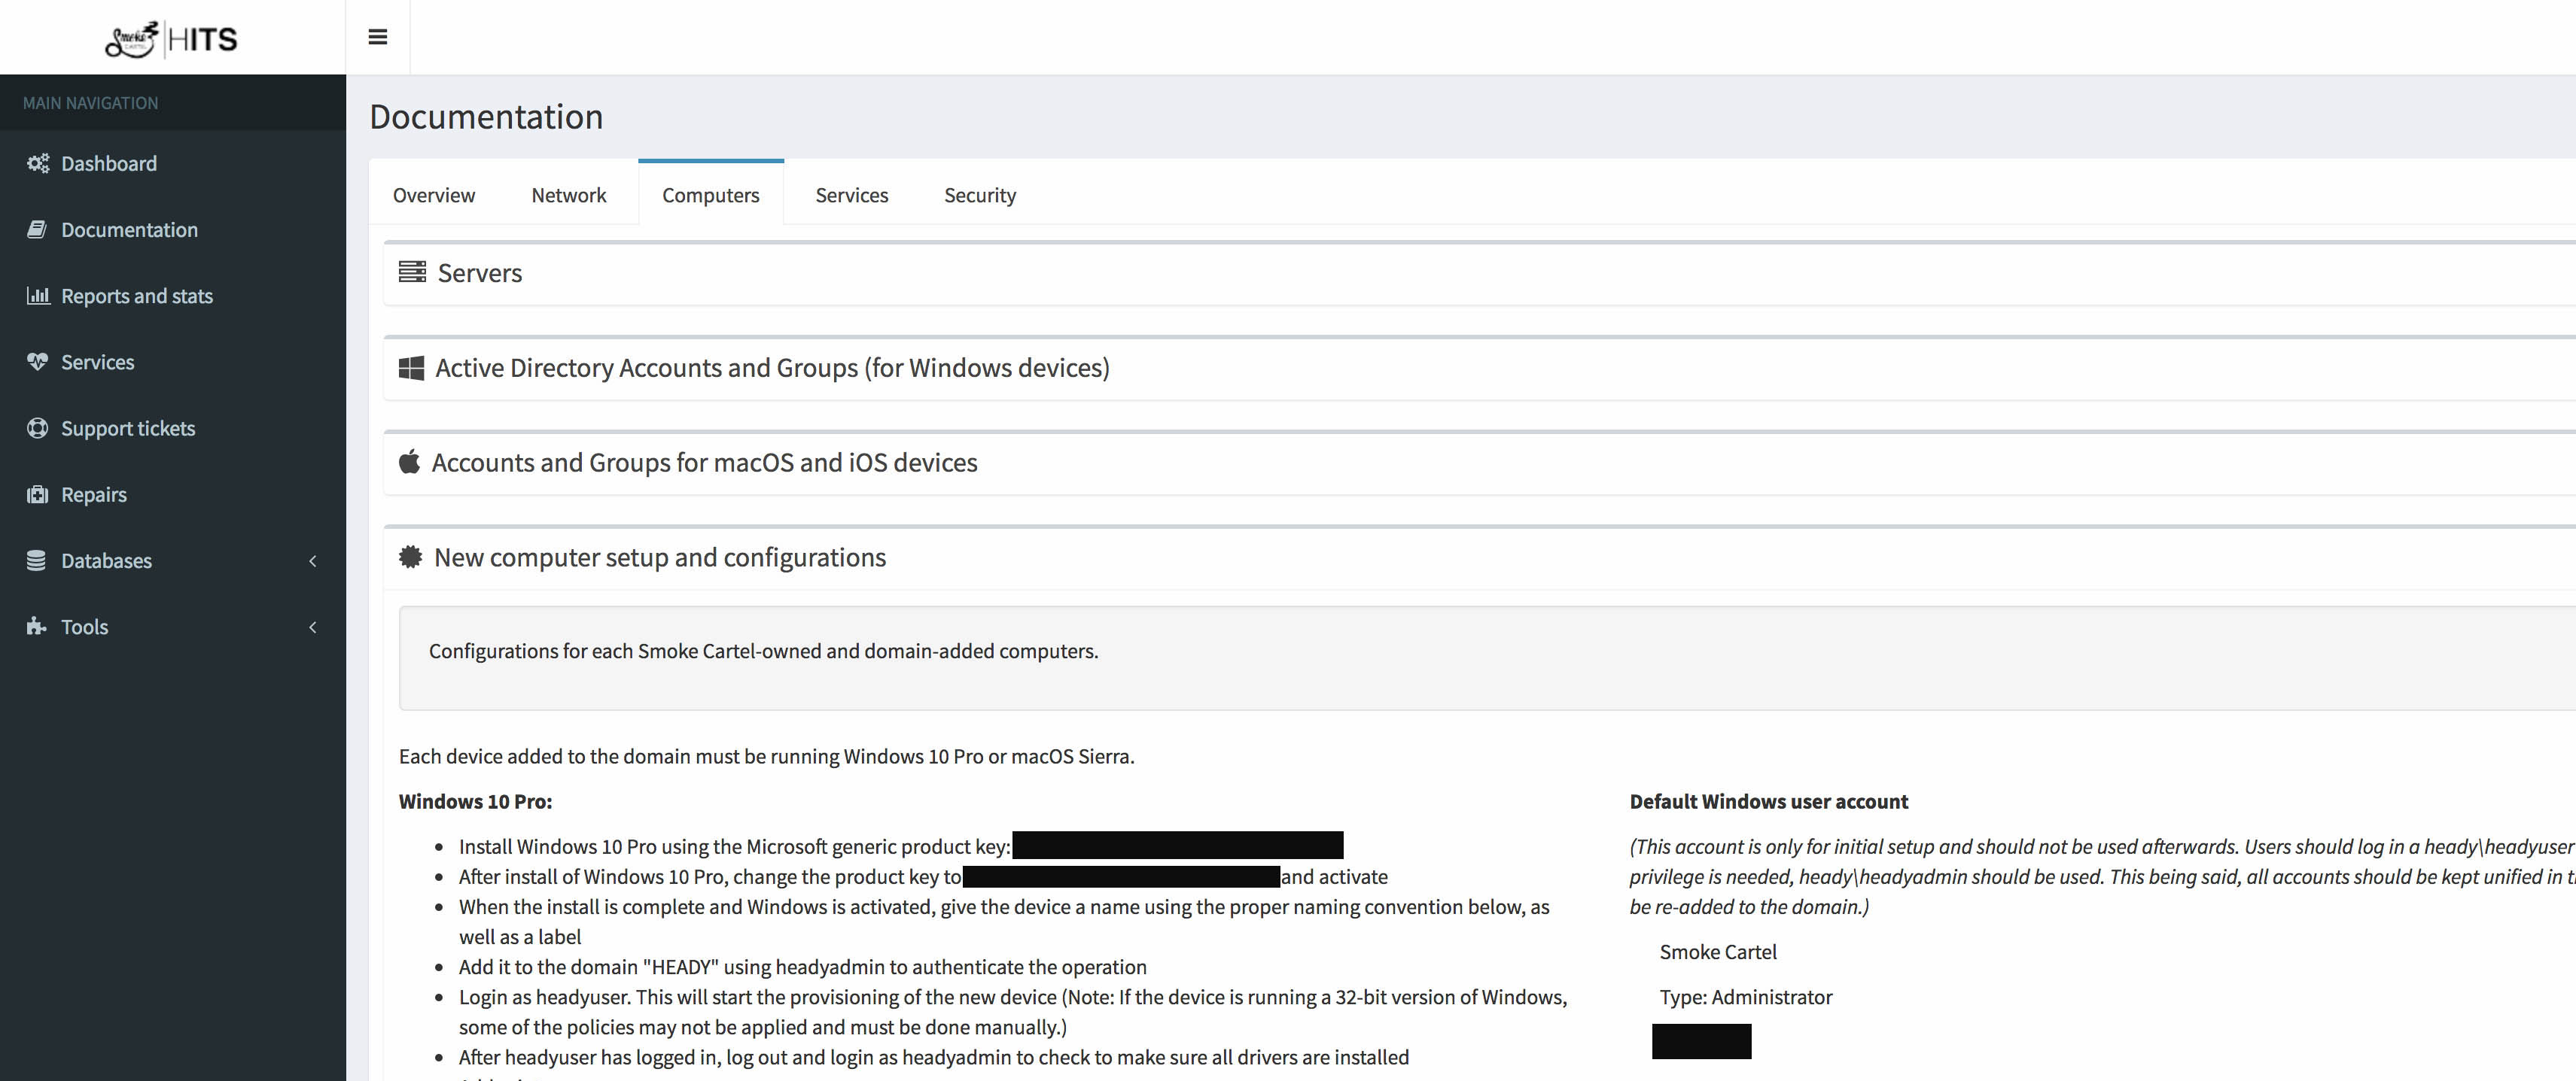The image size is (2576, 1081).
Task: Click the Databases stack icon
Action: click(37, 560)
